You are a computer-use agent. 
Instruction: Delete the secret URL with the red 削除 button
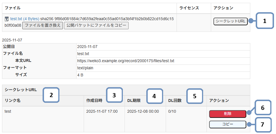(x=227, y=114)
